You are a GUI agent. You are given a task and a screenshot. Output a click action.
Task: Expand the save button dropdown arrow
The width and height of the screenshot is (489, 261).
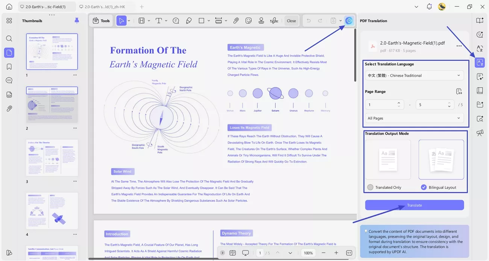(340, 21)
